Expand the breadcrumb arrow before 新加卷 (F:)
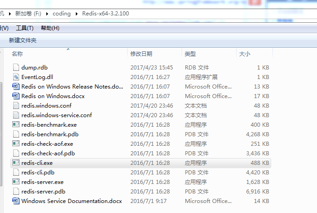This screenshot has width=317, height=213. (10, 14)
